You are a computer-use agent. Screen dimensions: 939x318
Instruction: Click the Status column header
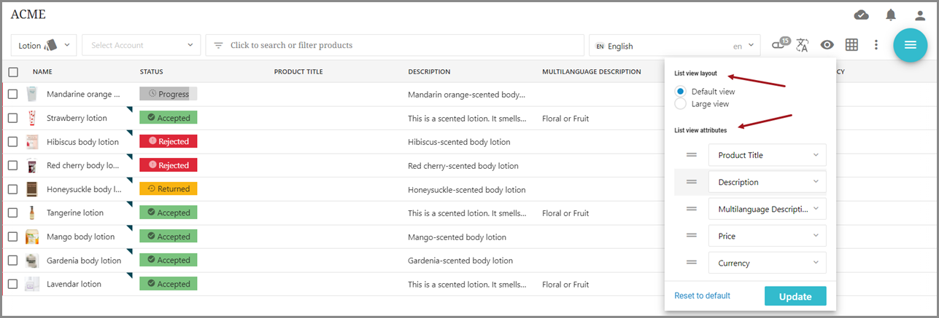[x=151, y=72]
